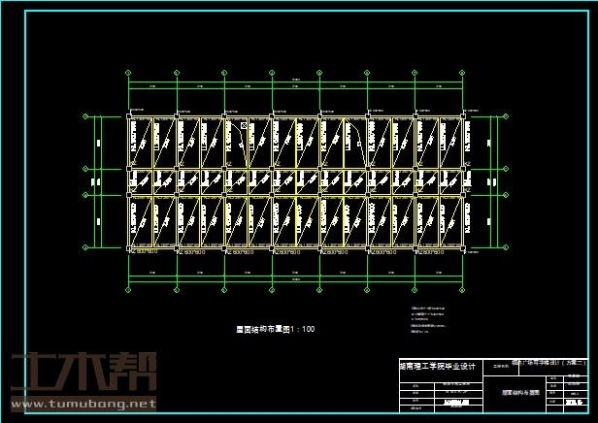Image resolution: width=598 pixels, height=423 pixels.
Task: Select the uppermost axis bubble on the far right
Action: point(506,117)
